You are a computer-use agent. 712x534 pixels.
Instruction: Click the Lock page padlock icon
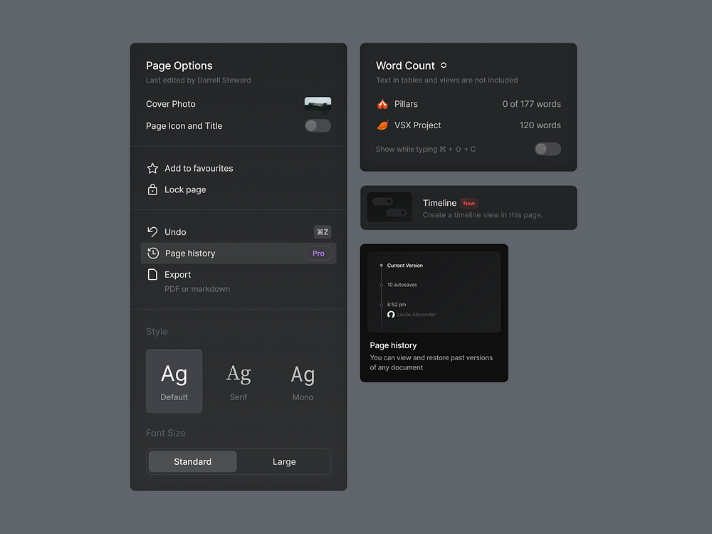152,189
